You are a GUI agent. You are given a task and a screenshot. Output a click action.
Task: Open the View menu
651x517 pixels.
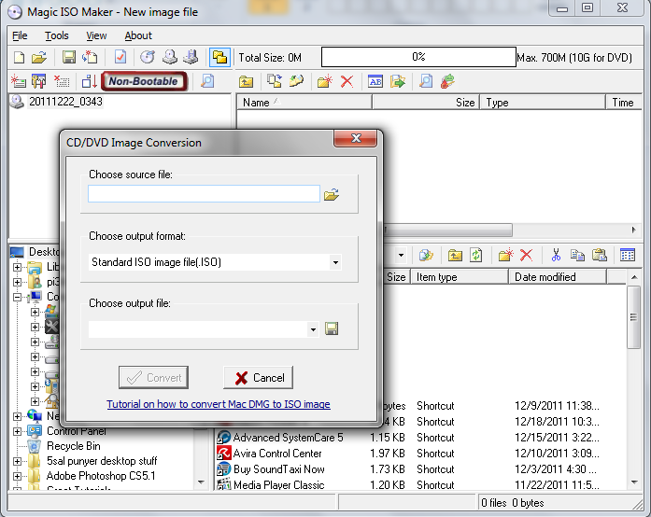(x=96, y=35)
